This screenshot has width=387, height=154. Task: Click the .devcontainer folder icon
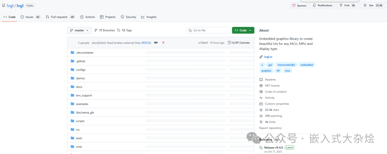pyautogui.click(x=72, y=52)
